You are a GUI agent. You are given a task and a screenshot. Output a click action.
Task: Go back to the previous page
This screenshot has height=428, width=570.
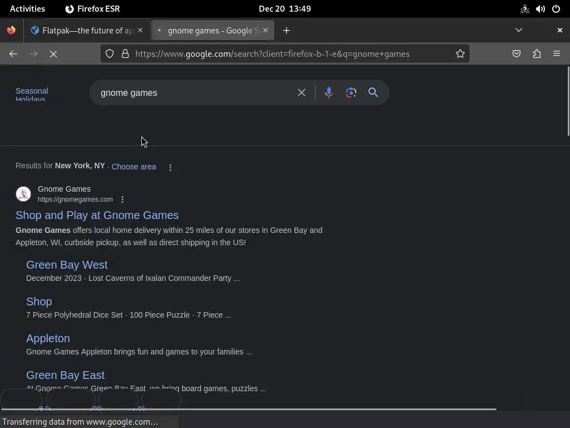click(13, 54)
